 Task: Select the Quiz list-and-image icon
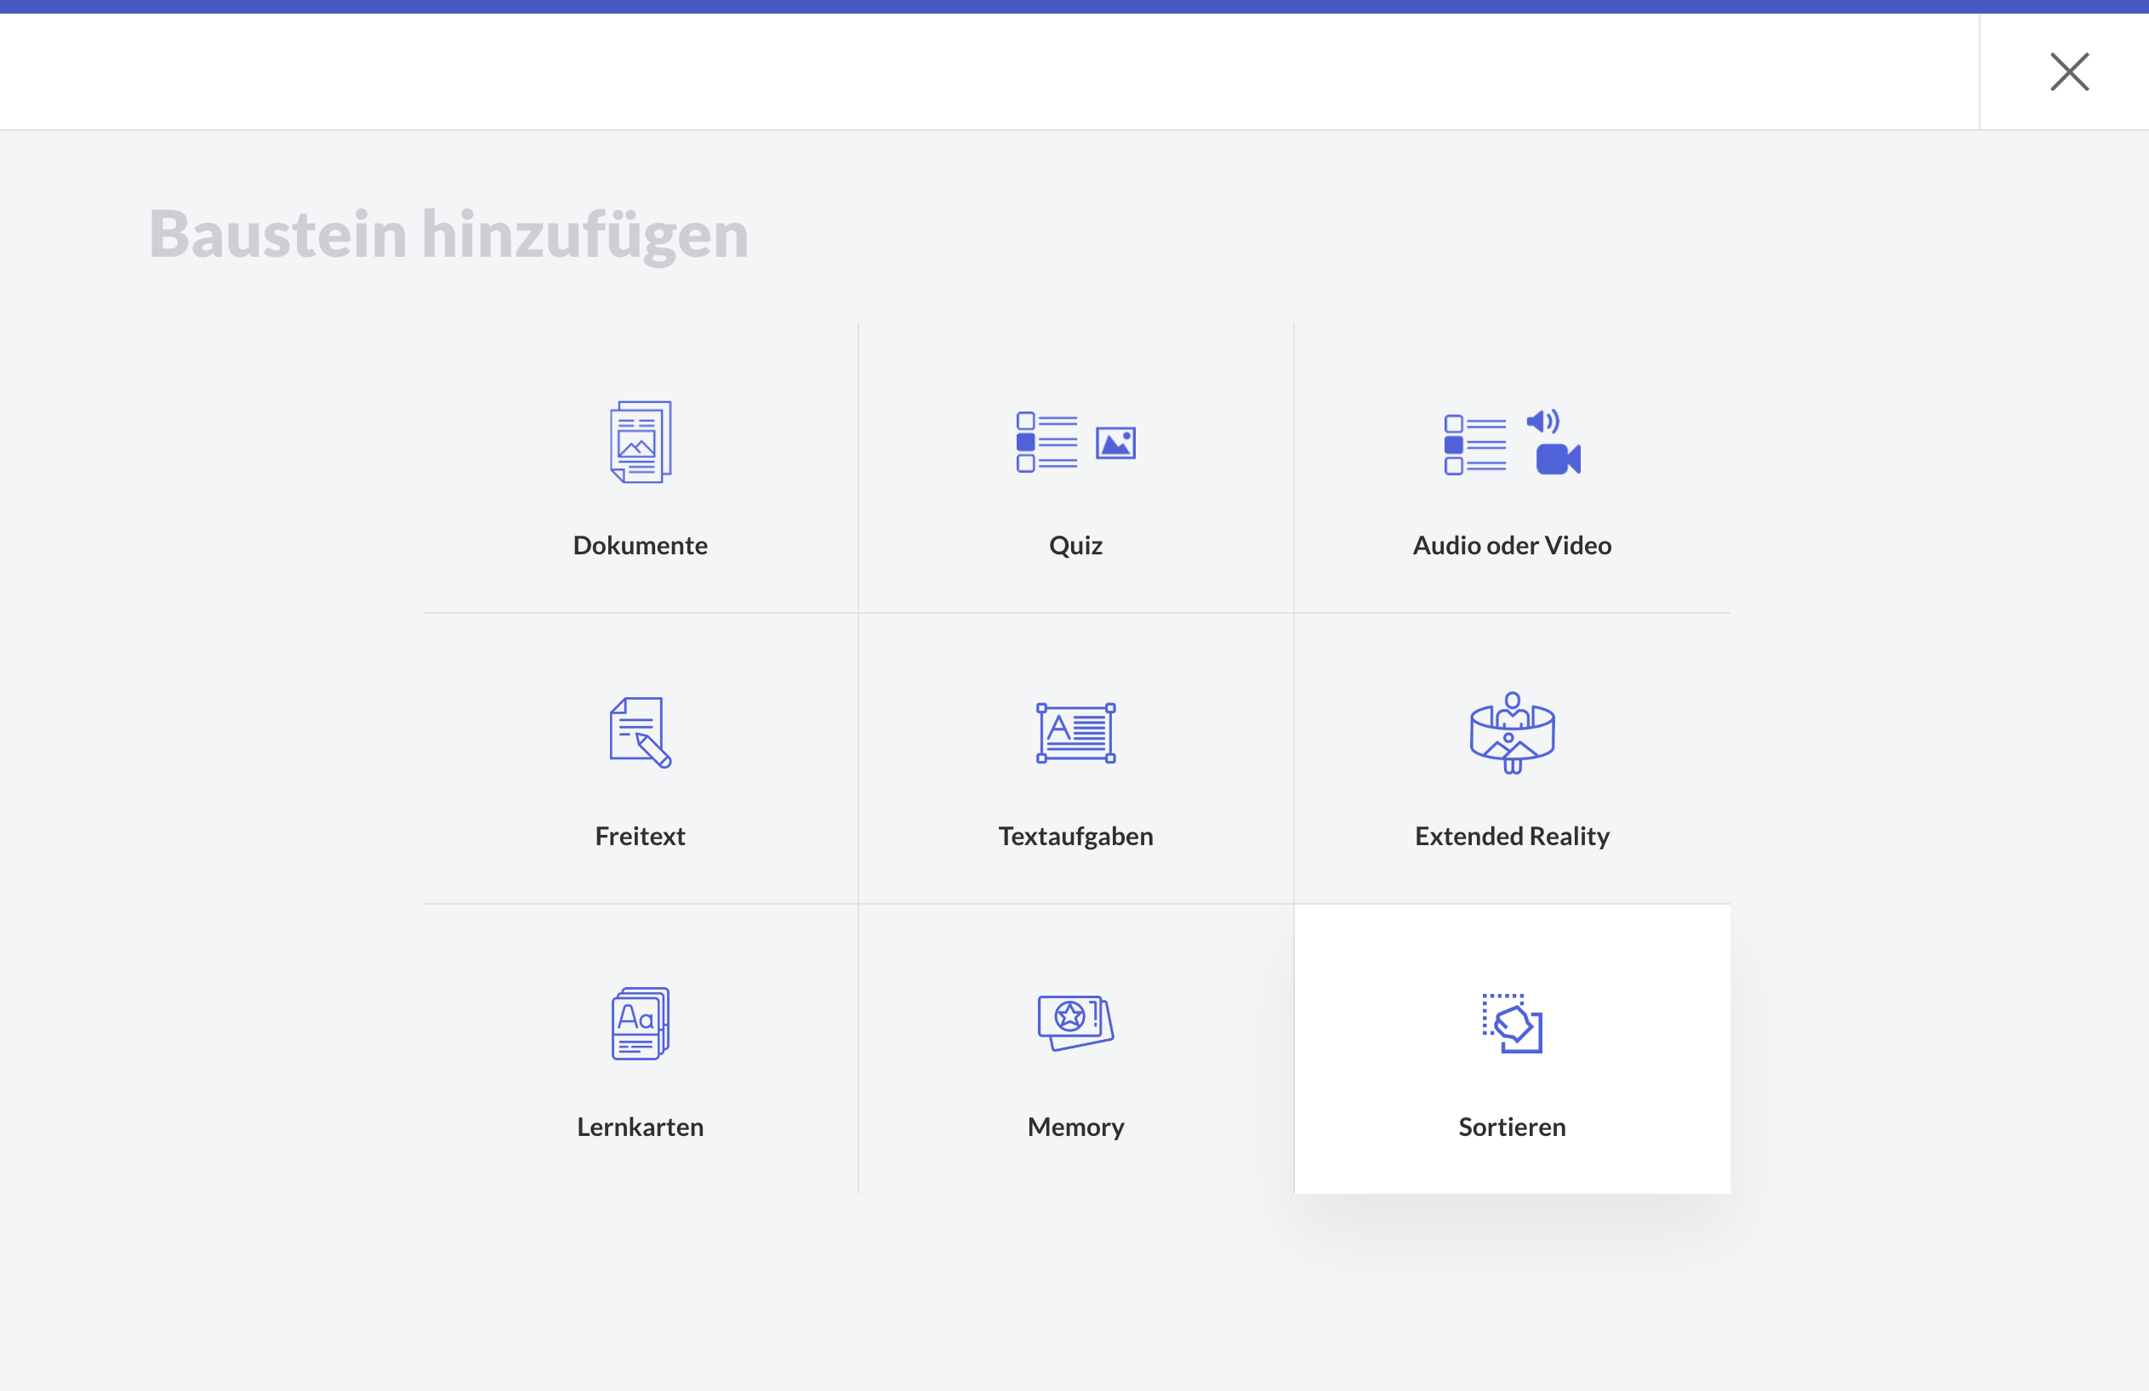click(1075, 442)
